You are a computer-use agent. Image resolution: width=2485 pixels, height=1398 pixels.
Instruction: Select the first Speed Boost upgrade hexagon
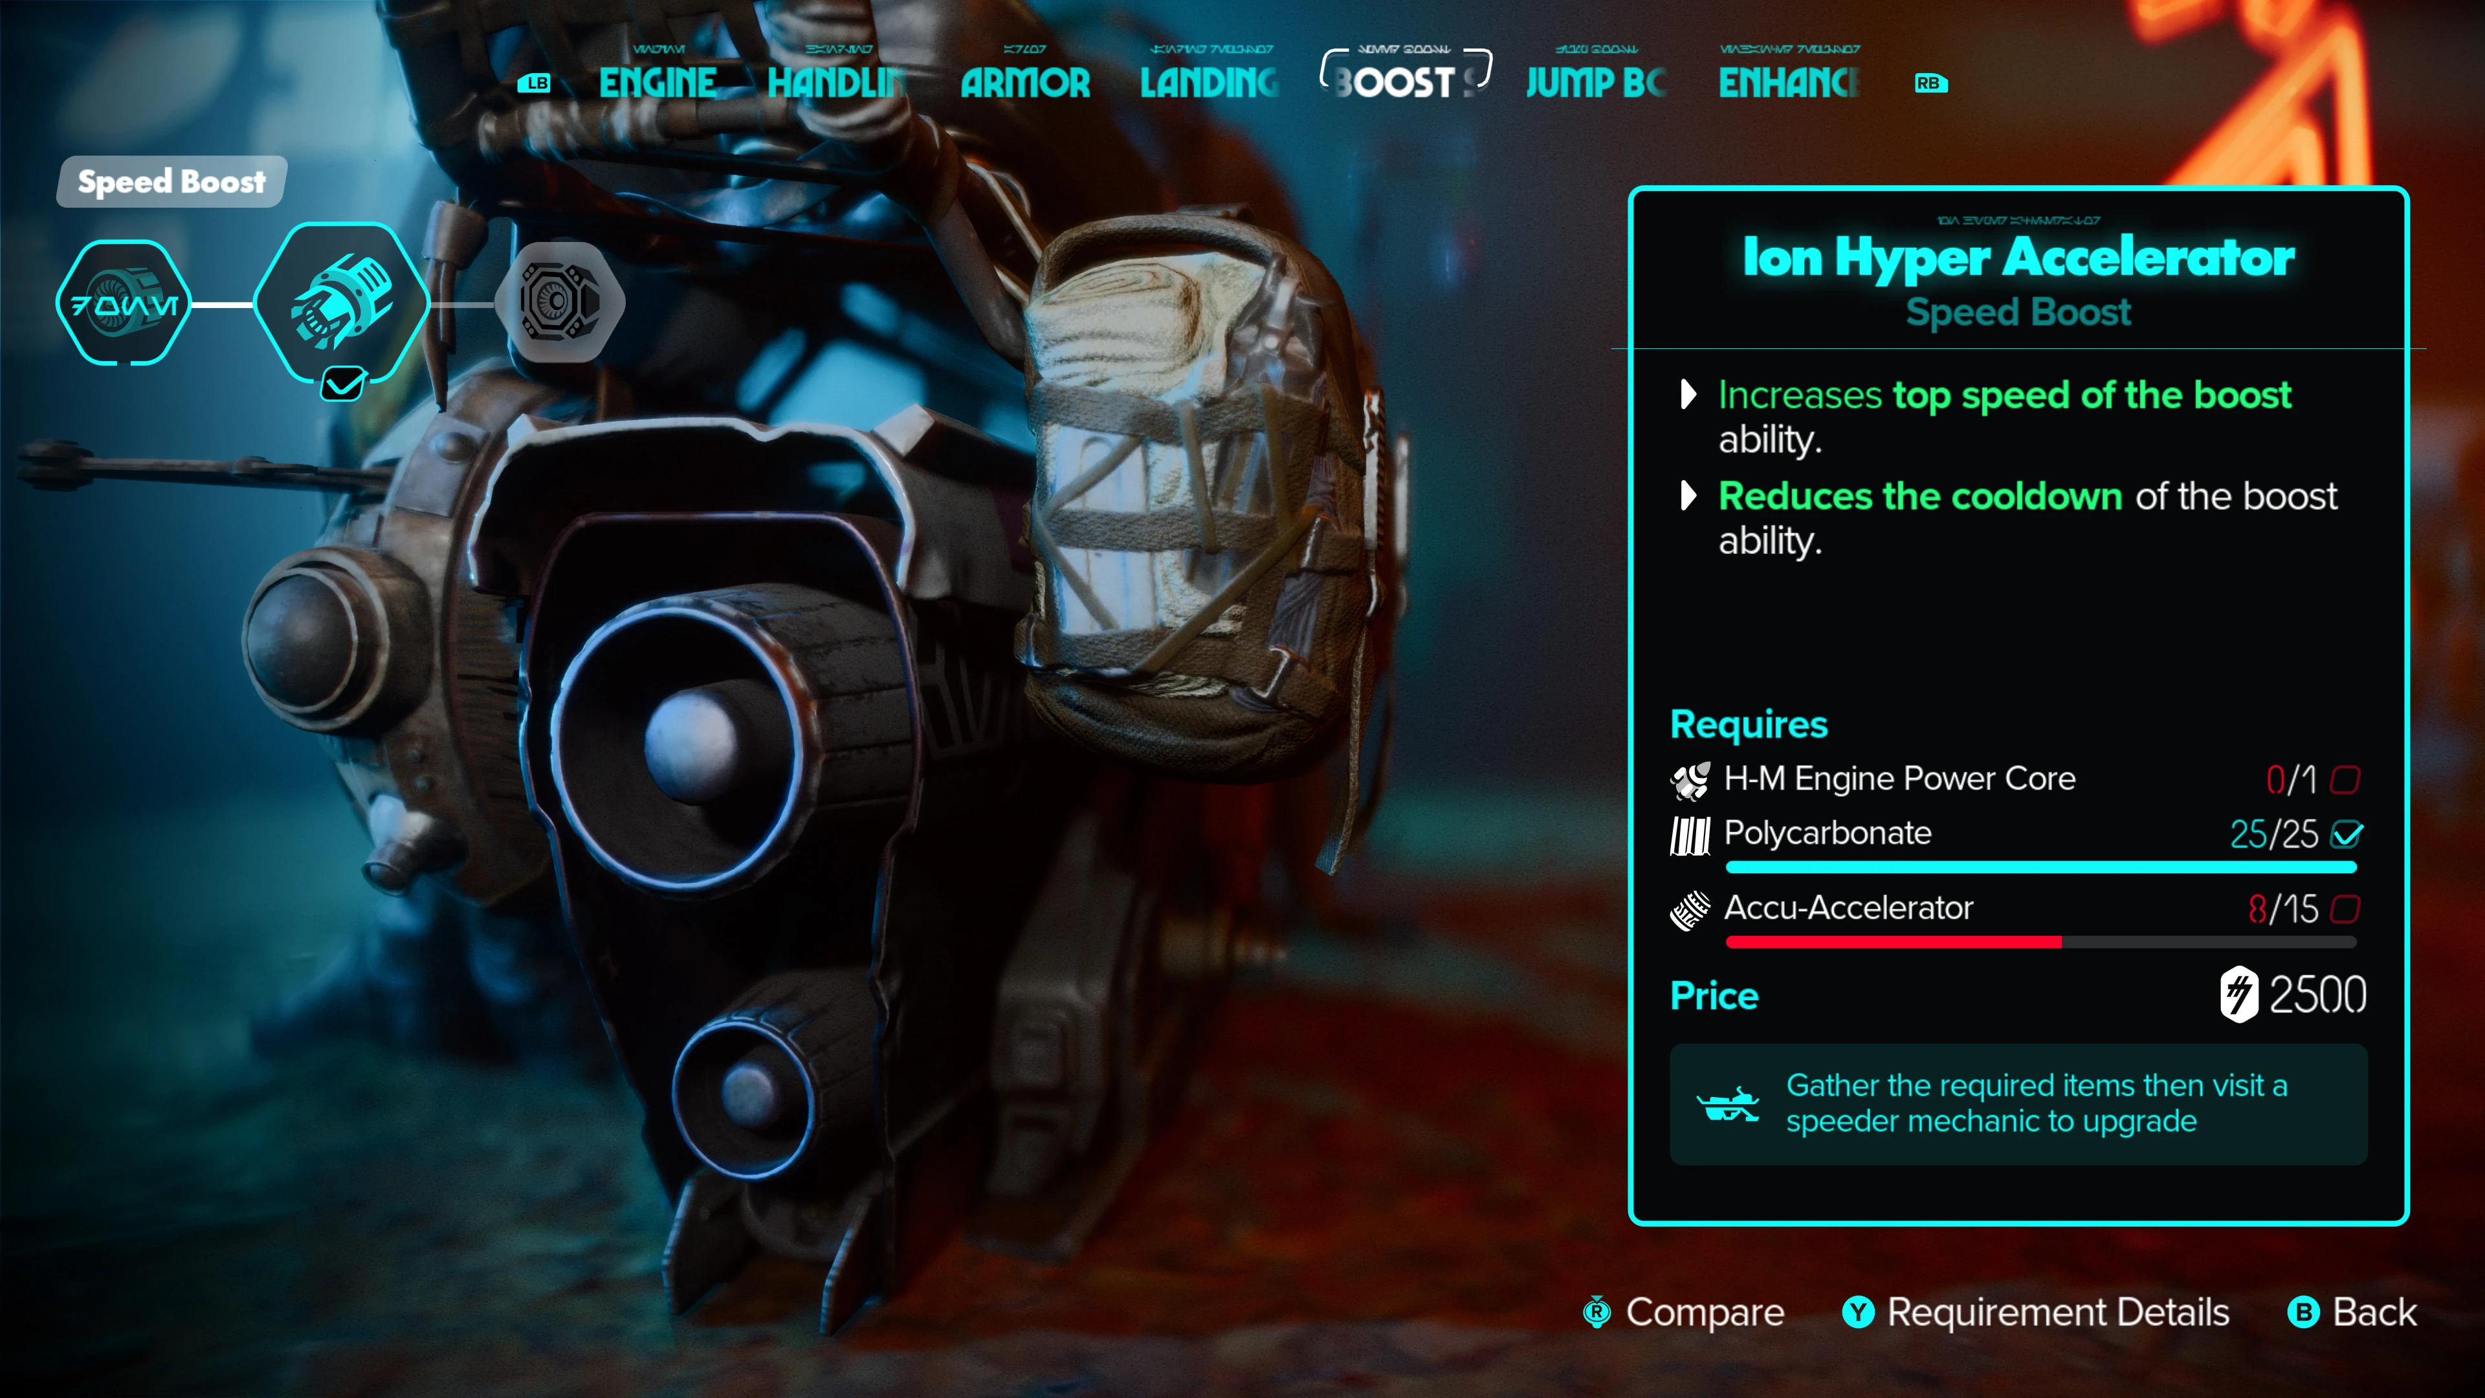tap(124, 304)
